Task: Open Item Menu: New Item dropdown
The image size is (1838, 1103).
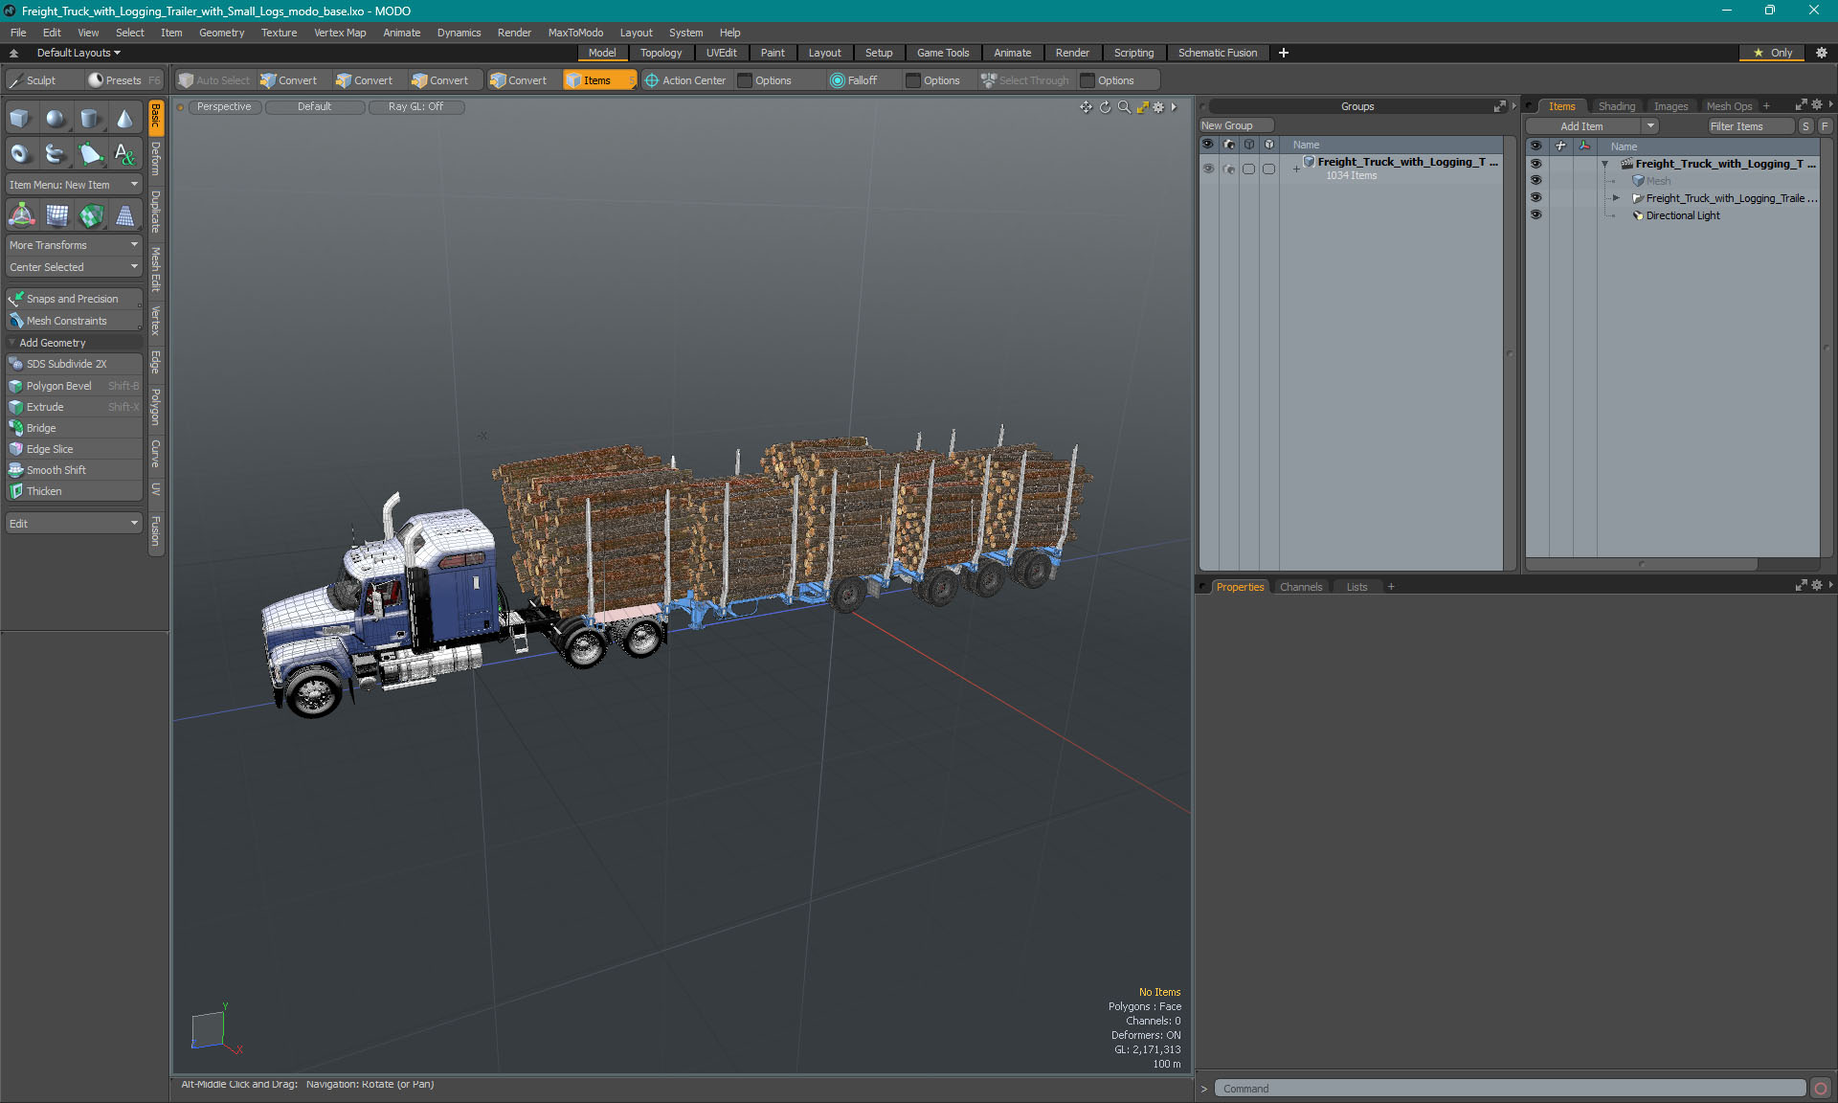Action: coord(74,185)
